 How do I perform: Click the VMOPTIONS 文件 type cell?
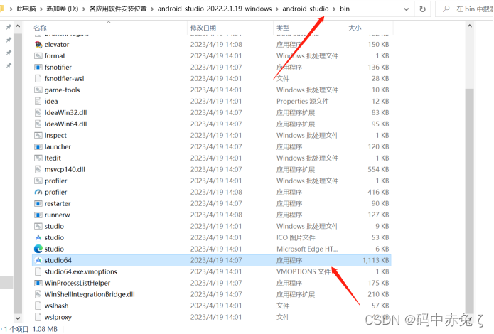(304, 271)
